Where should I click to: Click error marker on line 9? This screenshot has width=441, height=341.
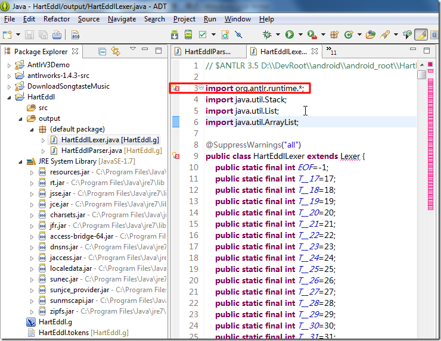click(x=176, y=155)
